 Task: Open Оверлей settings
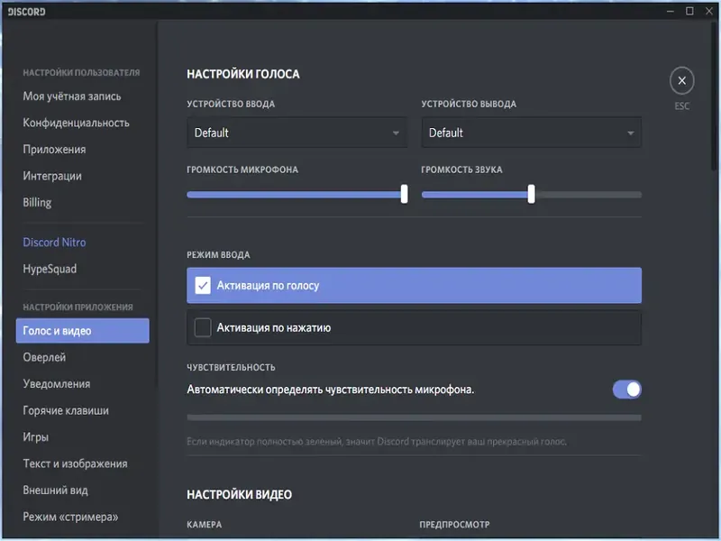[44, 357]
